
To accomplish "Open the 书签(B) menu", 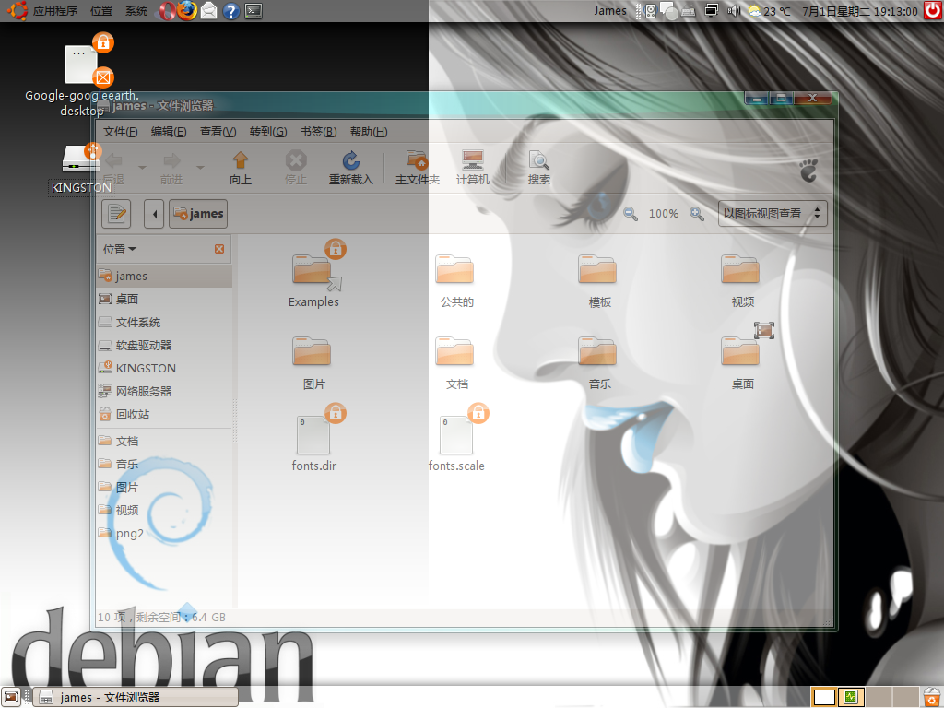I will point(318,131).
